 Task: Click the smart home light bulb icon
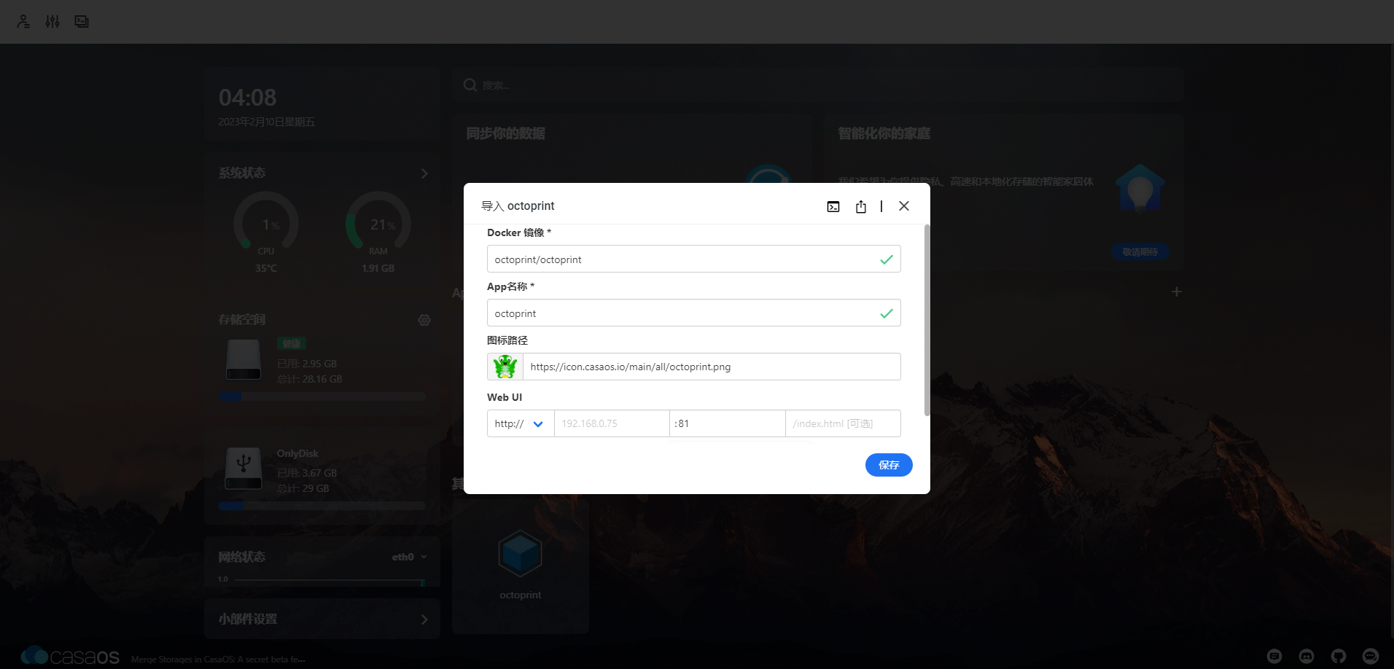click(x=1140, y=188)
